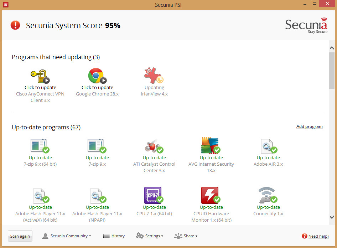Click 'Click to update' under Chrome
Image resolution: width=337 pixels, height=248 pixels.
pos(97,88)
